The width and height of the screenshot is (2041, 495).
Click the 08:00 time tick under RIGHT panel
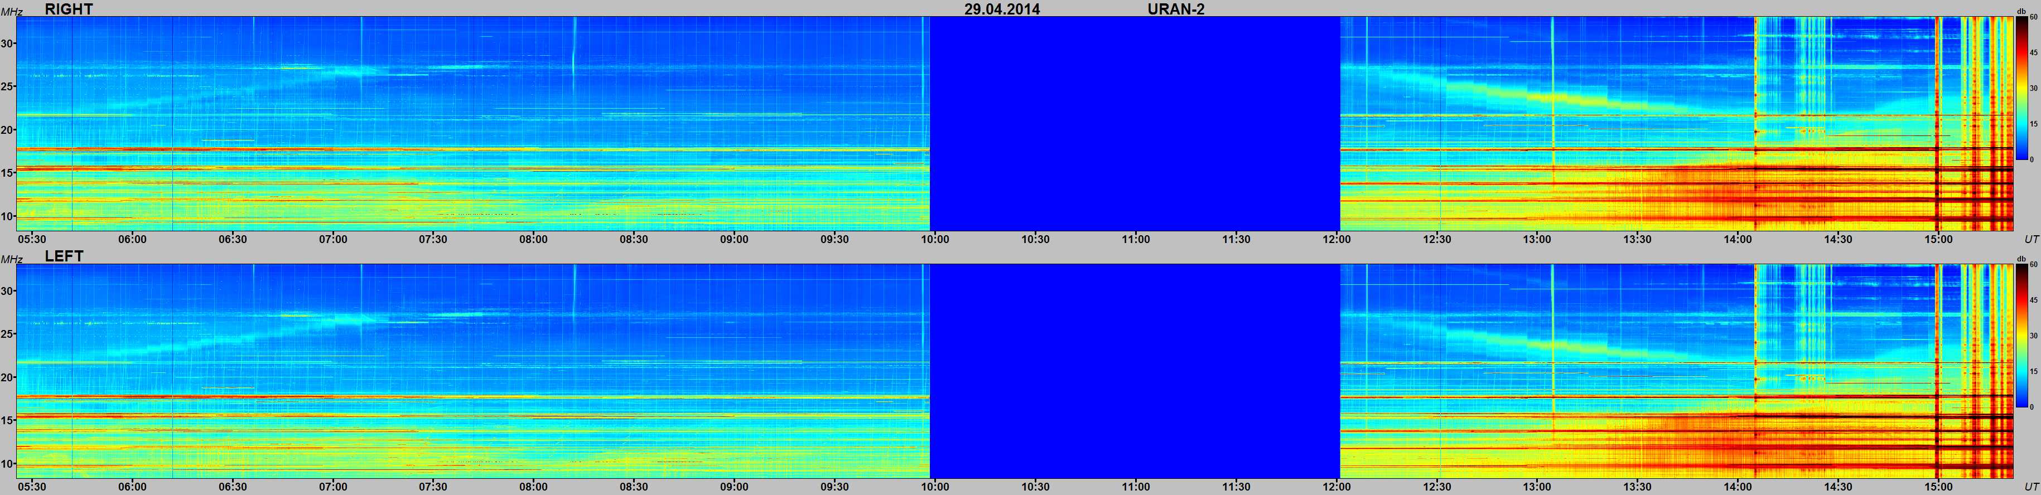point(533,239)
